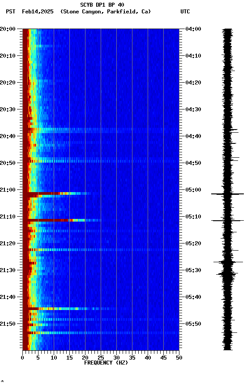This screenshot has width=247, height=386.
Task: Click the station name (Stone Canyon, Parkfield, Ca)
Action: tap(106, 12)
